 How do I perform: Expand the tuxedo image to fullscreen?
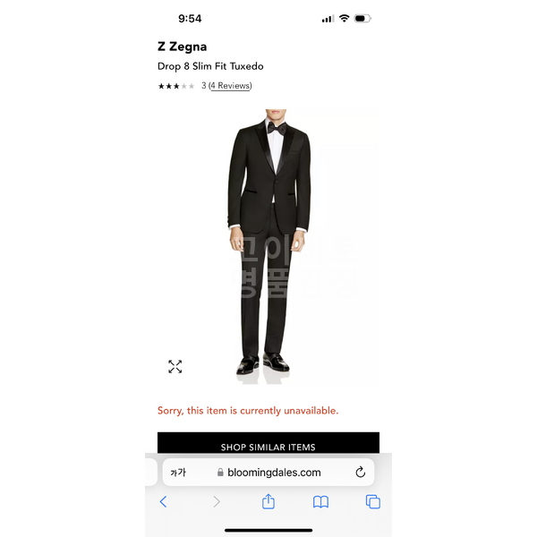point(175,366)
